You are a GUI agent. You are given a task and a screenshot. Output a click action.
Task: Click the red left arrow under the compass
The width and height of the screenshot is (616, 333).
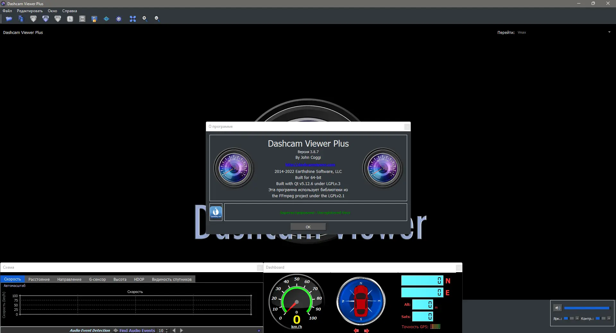click(x=356, y=330)
